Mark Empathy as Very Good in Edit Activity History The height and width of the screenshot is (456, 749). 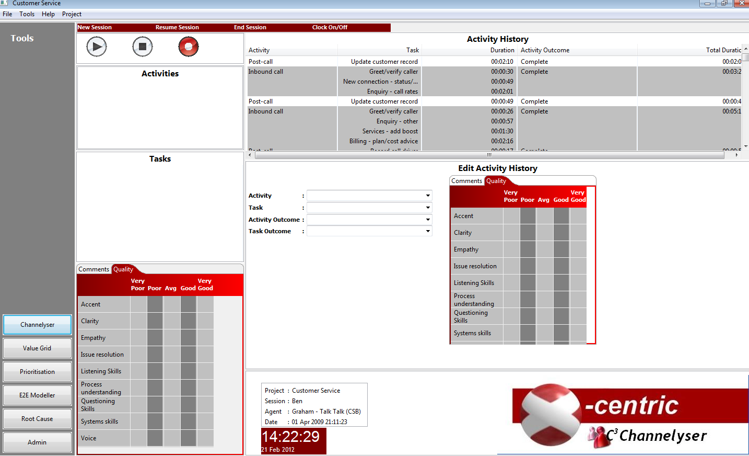[x=578, y=249]
